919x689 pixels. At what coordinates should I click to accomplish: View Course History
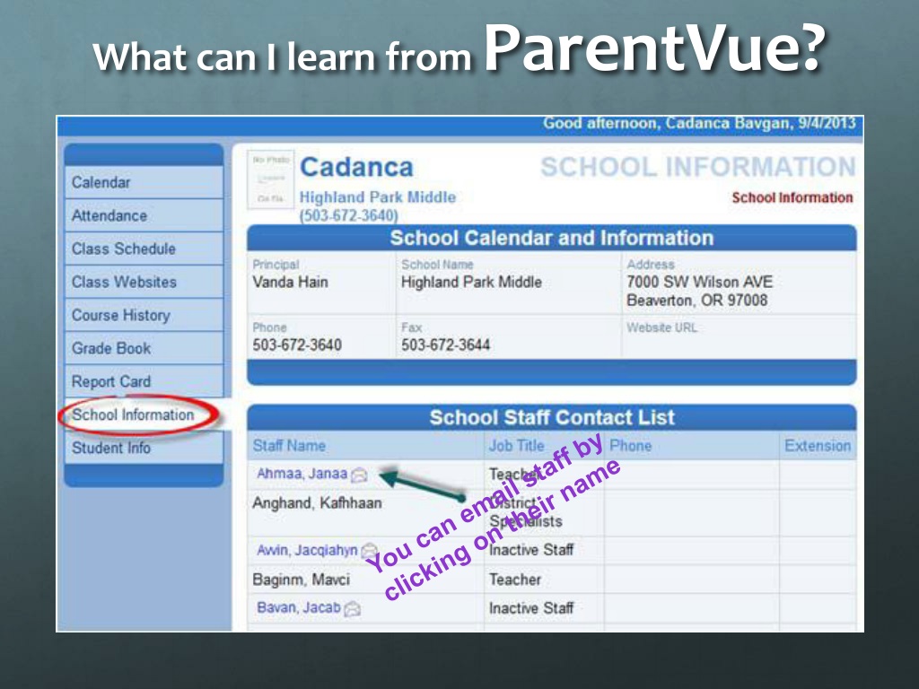pos(144,315)
